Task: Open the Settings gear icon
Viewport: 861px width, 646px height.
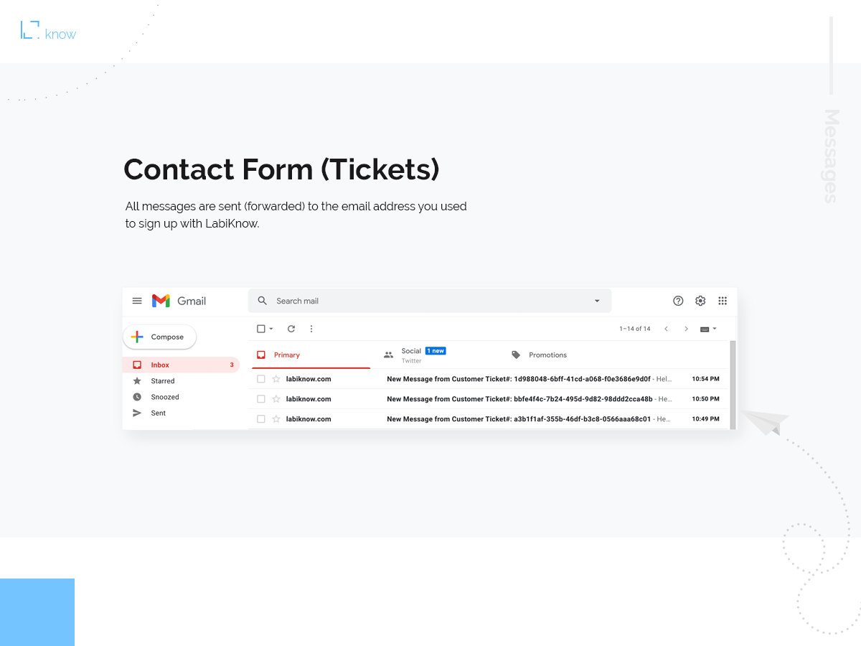Action: [x=700, y=301]
